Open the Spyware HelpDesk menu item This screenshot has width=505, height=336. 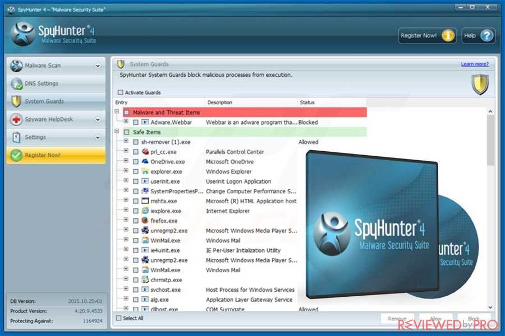pos(56,119)
